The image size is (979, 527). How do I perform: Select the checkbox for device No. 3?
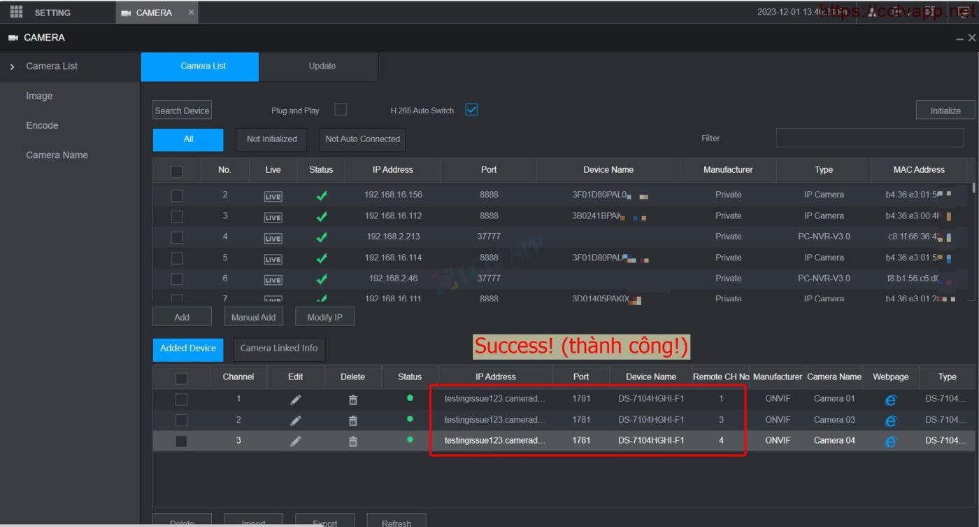pos(177,216)
